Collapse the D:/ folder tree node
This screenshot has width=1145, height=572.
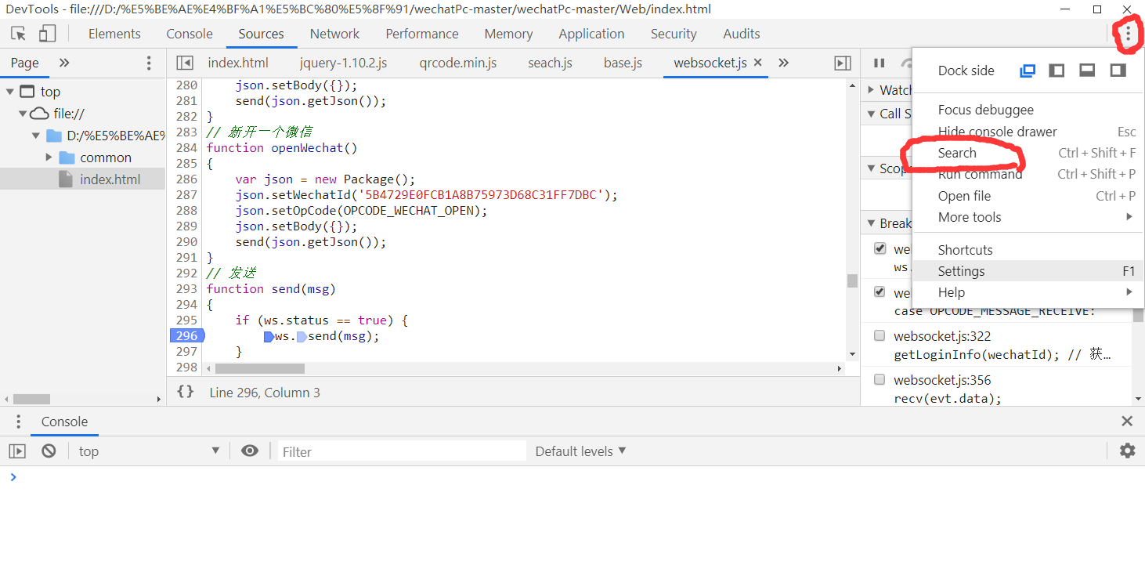pyautogui.click(x=36, y=136)
